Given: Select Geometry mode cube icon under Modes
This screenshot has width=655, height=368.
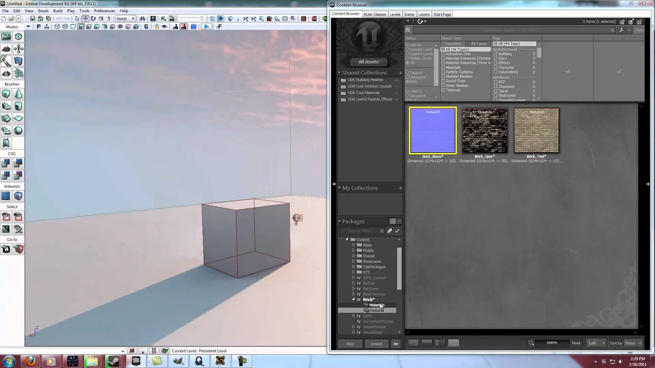Looking at the screenshot, I should pyautogui.click(x=18, y=36).
